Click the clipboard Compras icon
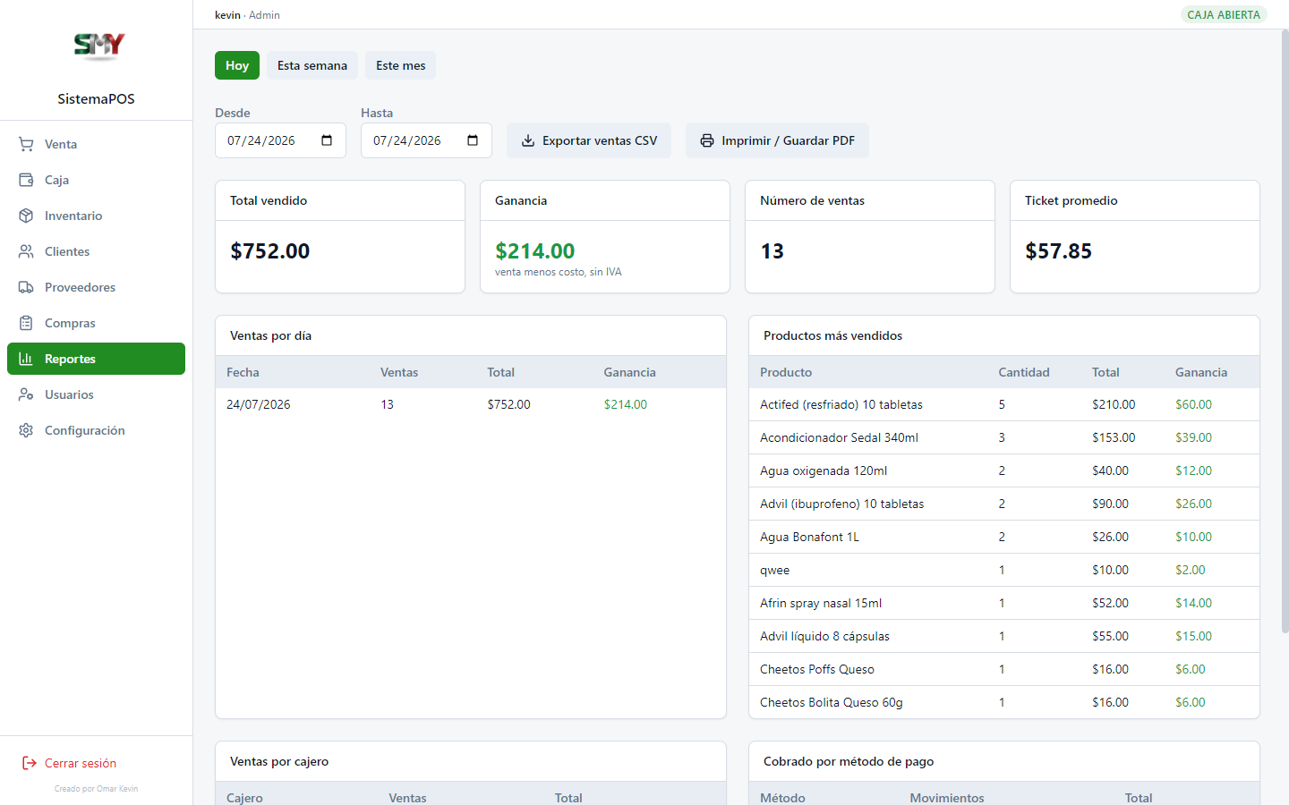The image size is (1289, 805). point(26,323)
